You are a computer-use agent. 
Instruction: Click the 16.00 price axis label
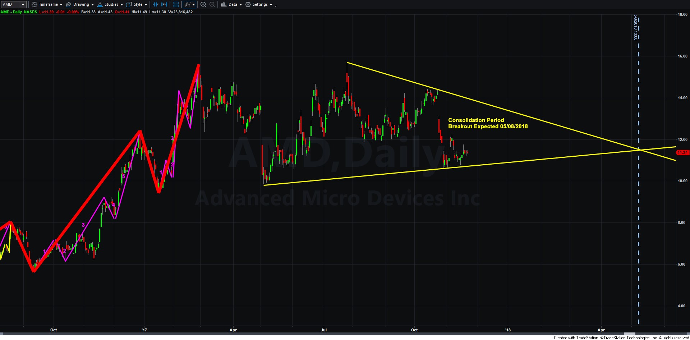pos(682,56)
